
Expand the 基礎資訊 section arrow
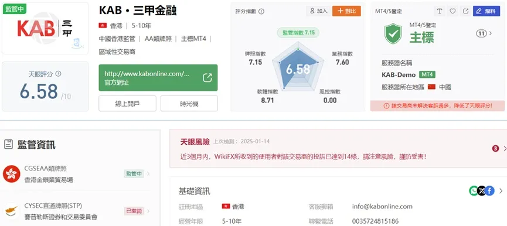(501, 191)
